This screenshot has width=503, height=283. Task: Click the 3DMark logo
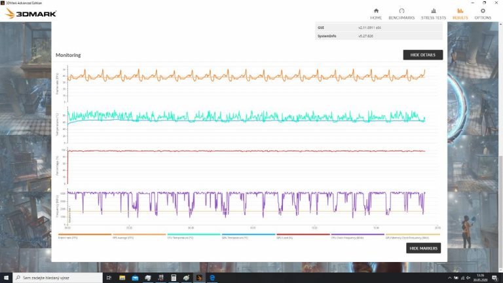[31, 13]
